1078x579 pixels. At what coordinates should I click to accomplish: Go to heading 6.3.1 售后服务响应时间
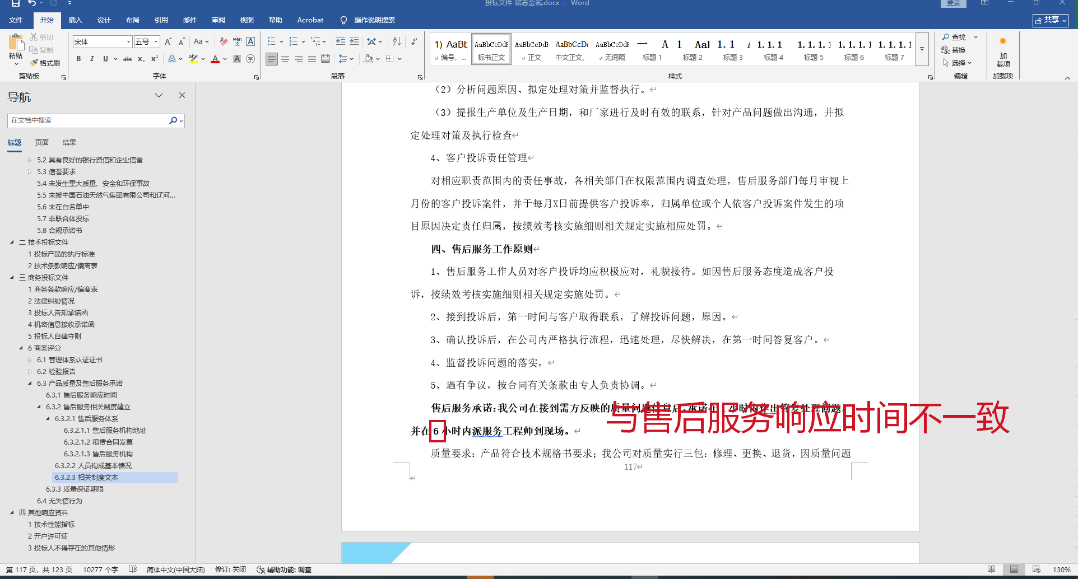point(82,395)
